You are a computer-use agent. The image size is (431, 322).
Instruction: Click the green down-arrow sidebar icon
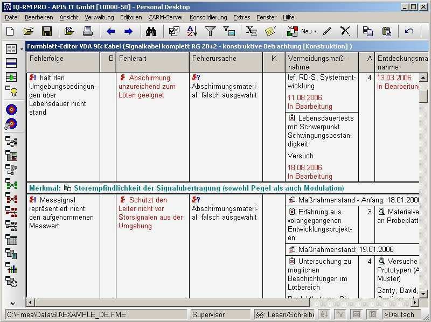11,77
